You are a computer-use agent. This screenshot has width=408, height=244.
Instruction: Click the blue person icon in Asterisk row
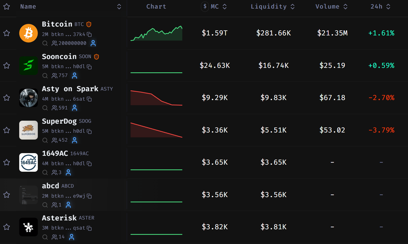point(71,237)
